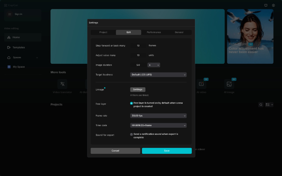Screen dimensions: 282x176
Task: Click the Video translator tool icon
Action: click(x=62, y=84)
